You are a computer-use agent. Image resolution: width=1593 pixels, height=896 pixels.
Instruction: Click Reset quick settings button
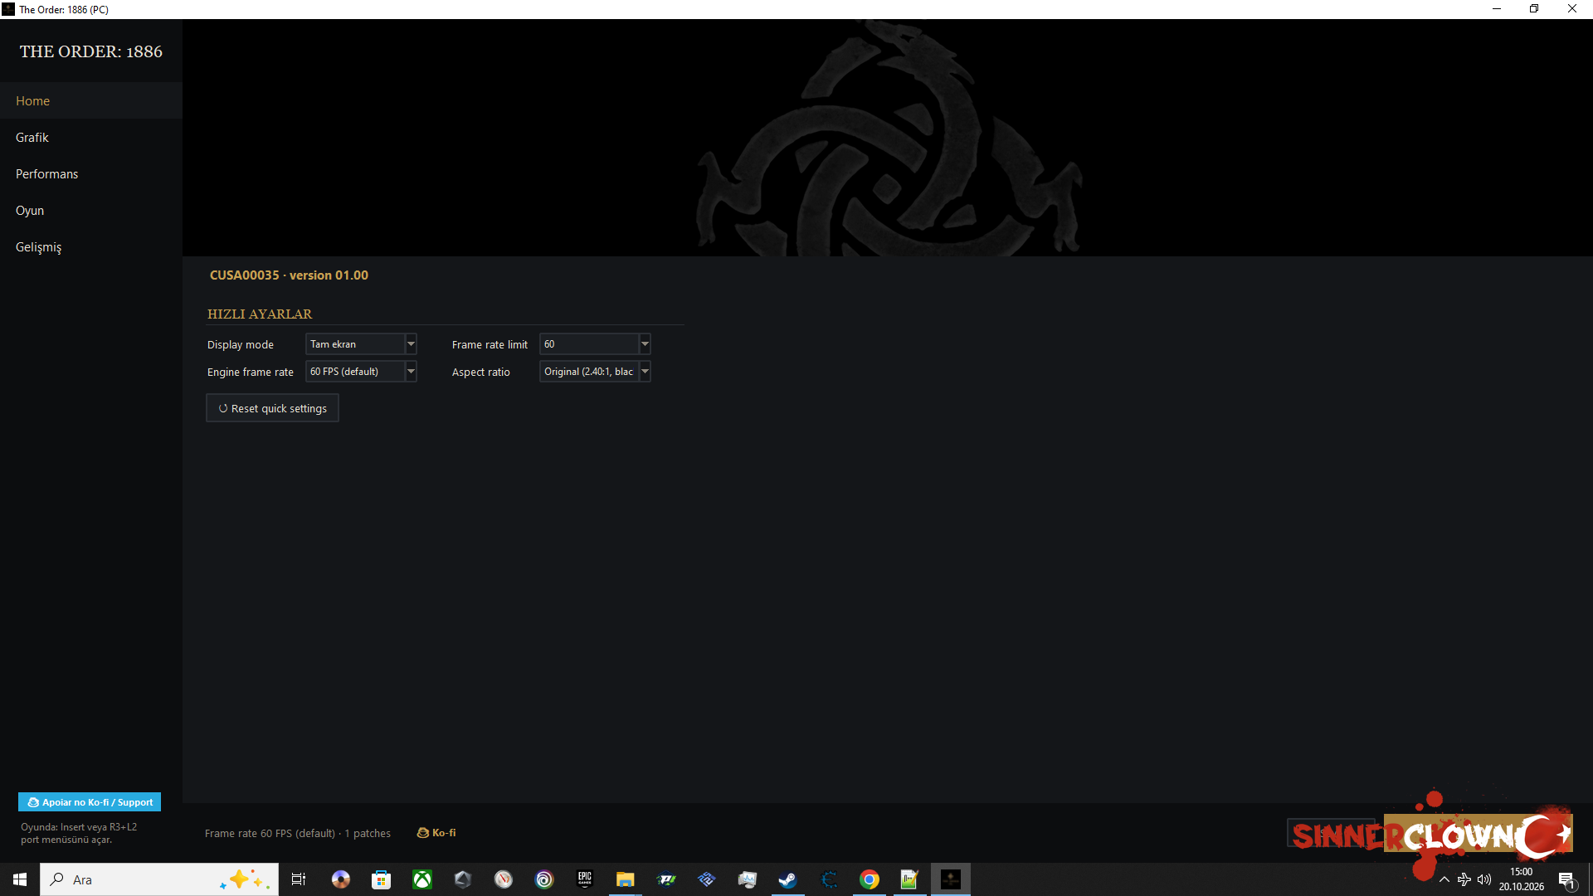(x=272, y=408)
